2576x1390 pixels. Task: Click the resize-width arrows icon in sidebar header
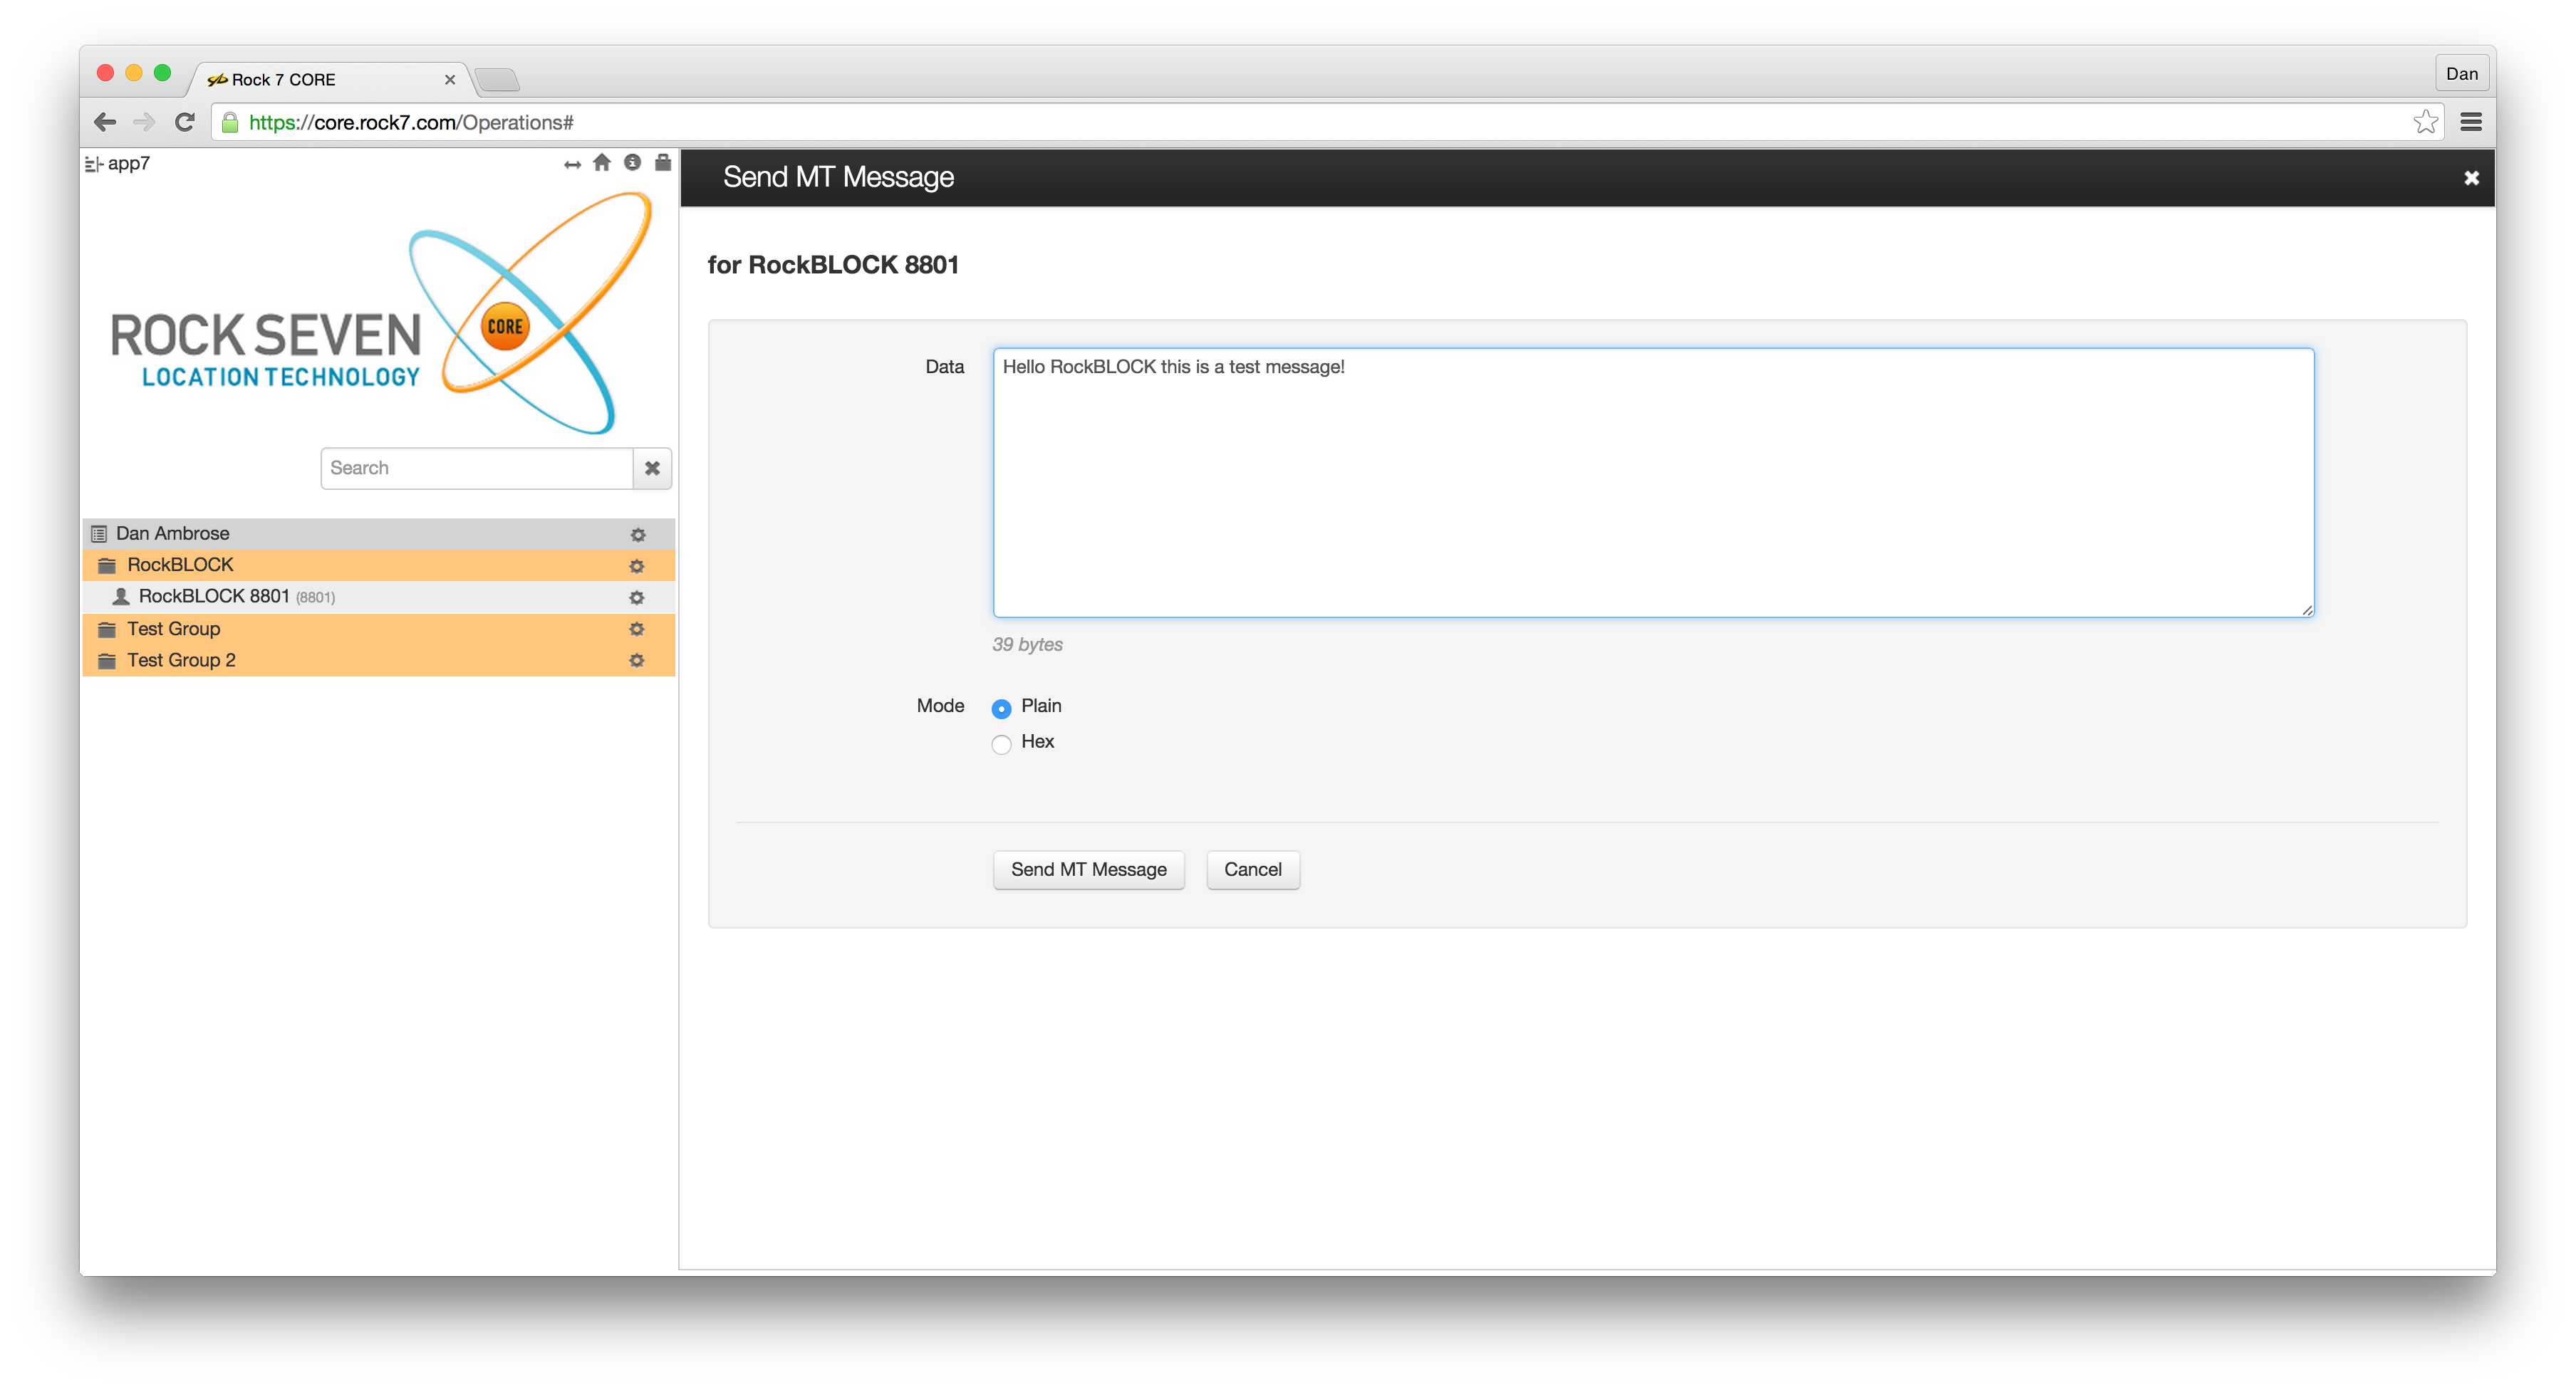pyautogui.click(x=572, y=164)
